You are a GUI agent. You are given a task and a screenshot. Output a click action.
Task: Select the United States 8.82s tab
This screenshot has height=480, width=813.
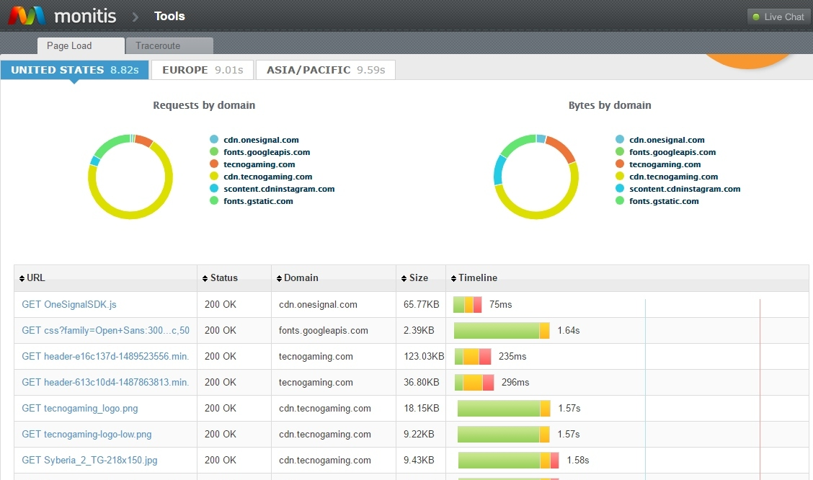75,70
